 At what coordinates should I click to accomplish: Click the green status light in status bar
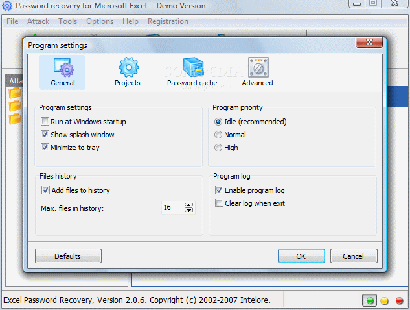tap(369, 300)
